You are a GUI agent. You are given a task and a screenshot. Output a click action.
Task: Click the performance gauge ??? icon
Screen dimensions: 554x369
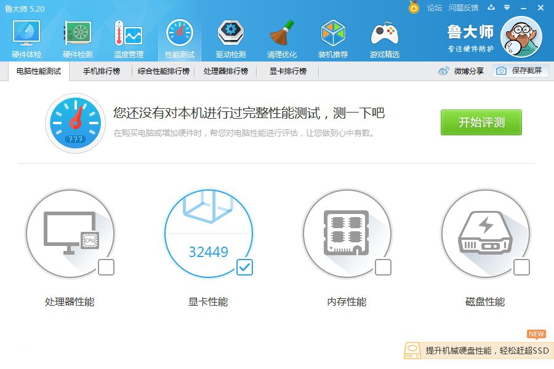(75, 123)
